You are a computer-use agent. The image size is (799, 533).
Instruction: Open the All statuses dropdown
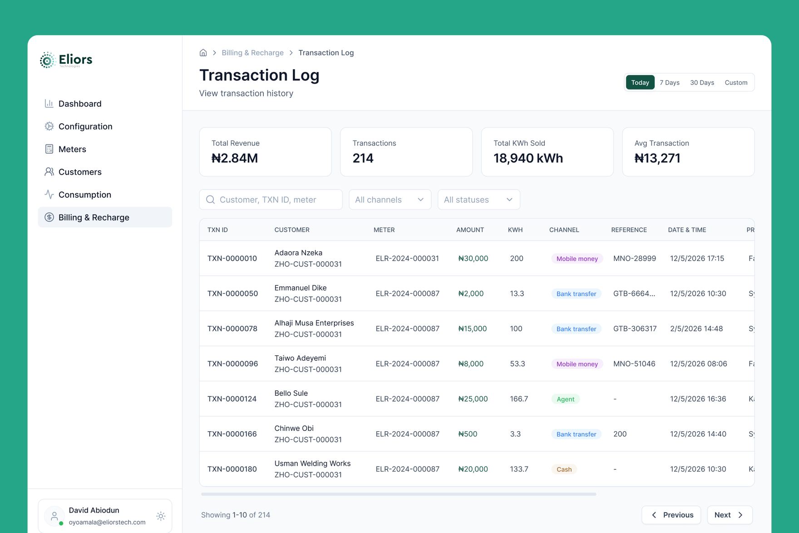(x=479, y=199)
